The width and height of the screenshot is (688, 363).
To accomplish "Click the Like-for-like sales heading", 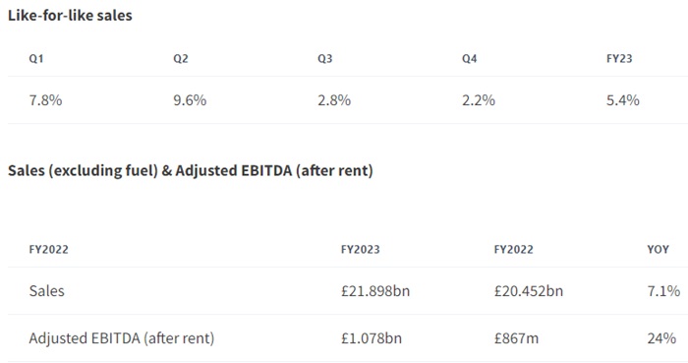I will (x=70, y=16).
